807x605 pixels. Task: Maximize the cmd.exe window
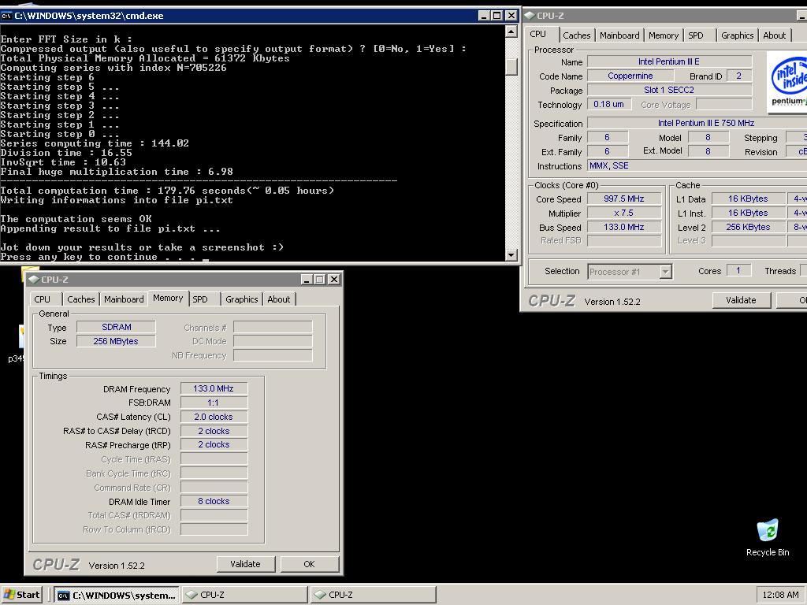point(496,16)
